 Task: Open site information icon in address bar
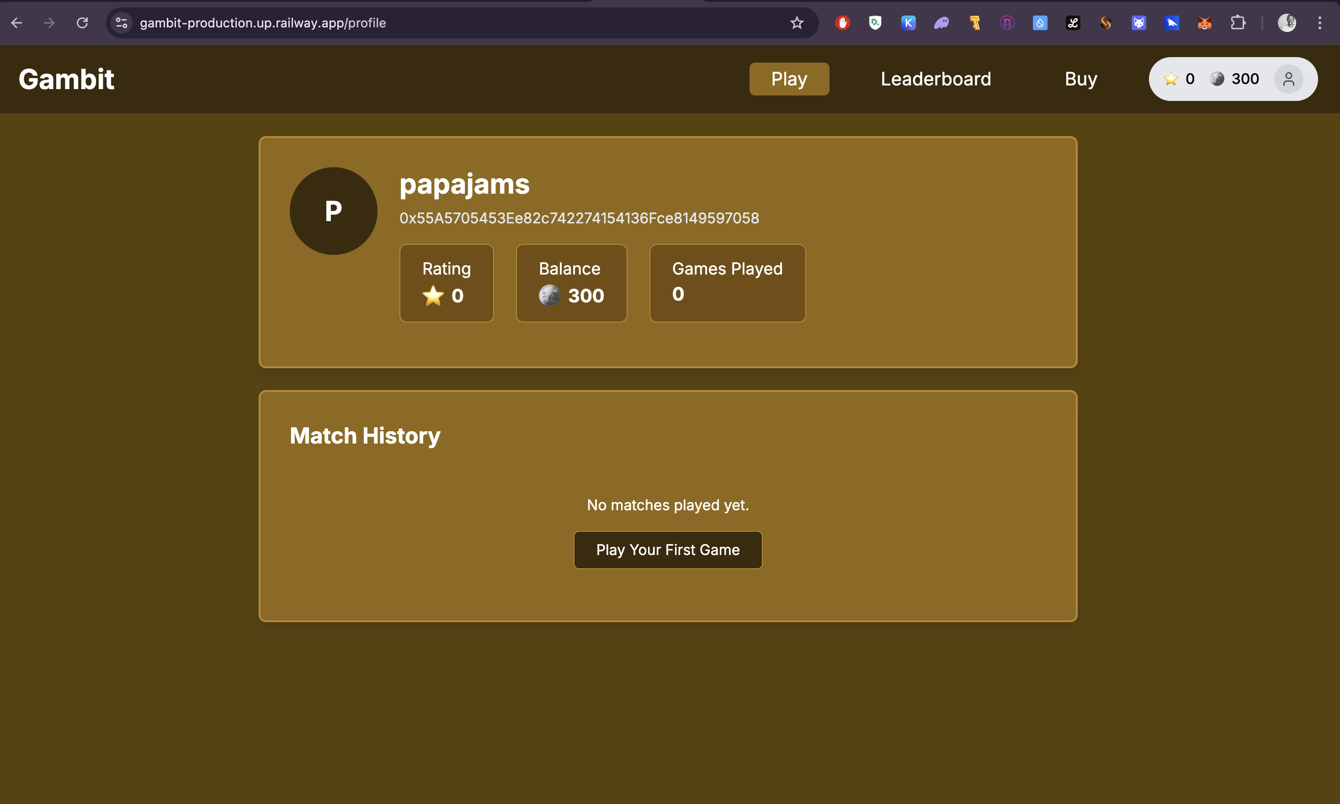coord(122,23)
